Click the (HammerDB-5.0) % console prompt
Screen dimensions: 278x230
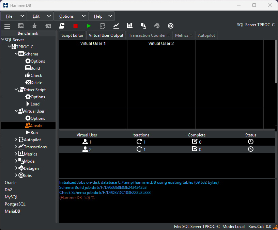(x=77, y=198)
